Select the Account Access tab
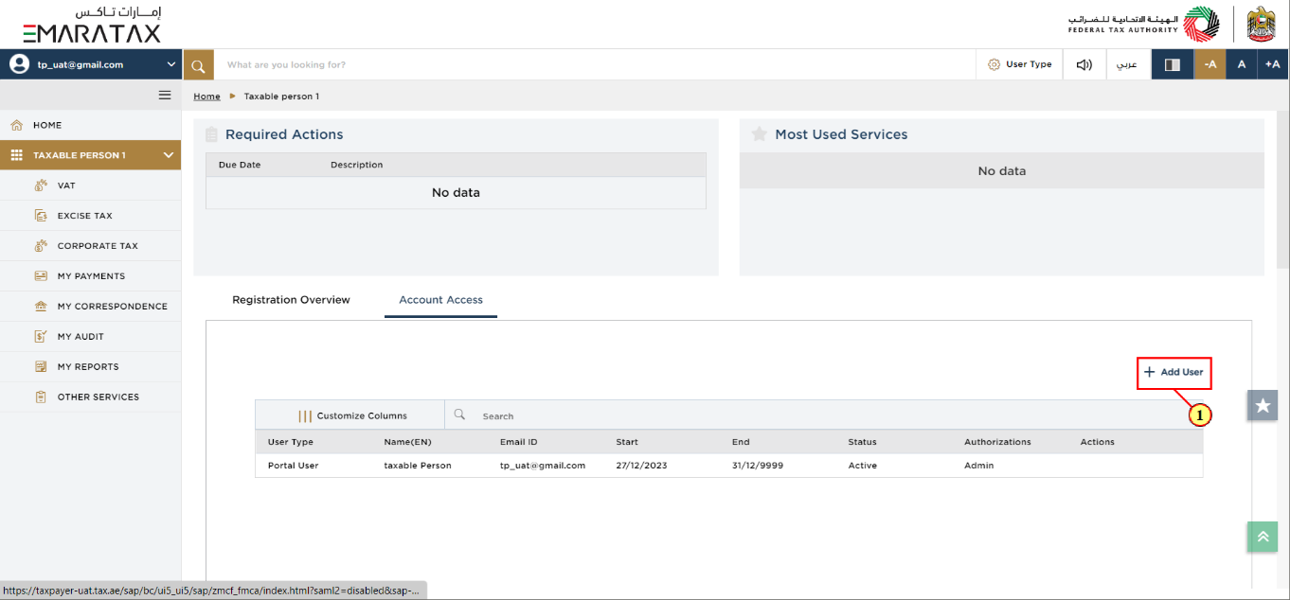The height and width of the screenshot is (600, 1290). click(x=440, y=300)
